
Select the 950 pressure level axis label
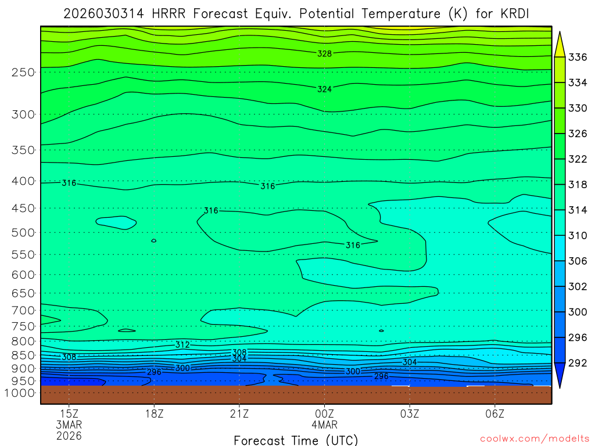coord(23,381)
